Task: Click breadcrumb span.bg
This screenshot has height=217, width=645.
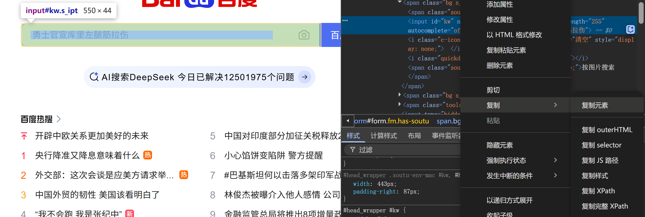Action: click(448, 121)
